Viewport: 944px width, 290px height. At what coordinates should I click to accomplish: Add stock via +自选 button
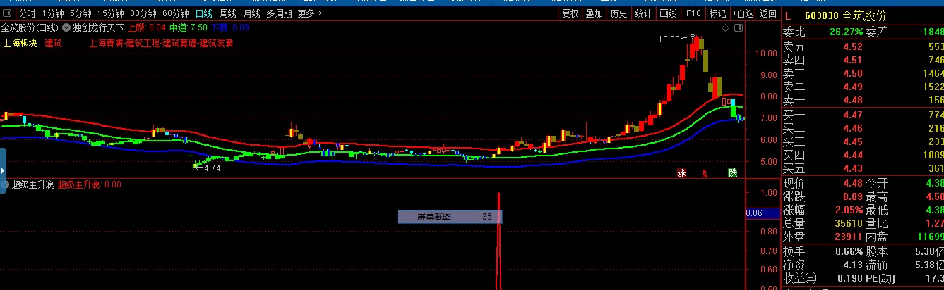click(743, 13)
